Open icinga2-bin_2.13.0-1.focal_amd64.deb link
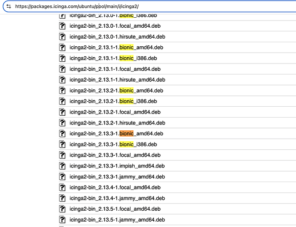Viewport: 296px width, 227px height. click(x=115, y=26)
